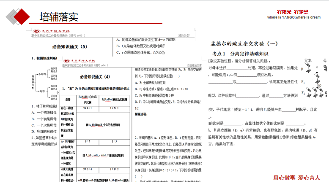Screen dimensions: 329x186
Task: Click the table cell 9:7
Action: click(88, 142)
